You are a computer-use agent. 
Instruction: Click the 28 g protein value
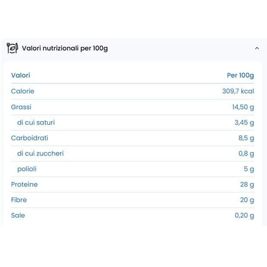click(247, 184)
